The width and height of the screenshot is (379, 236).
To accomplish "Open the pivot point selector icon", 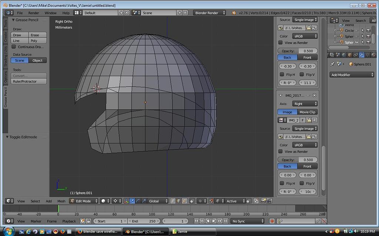I will [x=117, y=201].
